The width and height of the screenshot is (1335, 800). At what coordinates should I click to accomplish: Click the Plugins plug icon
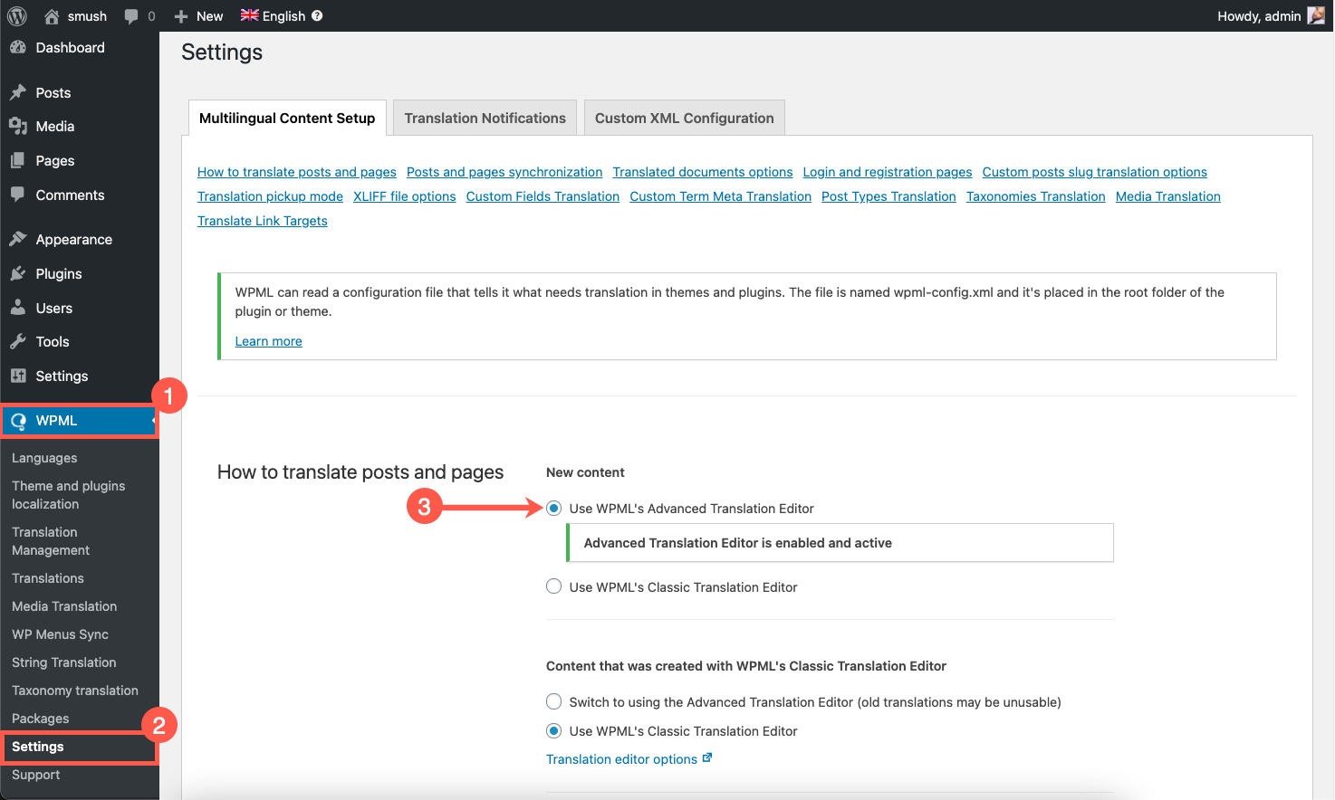tap(17, 273)
